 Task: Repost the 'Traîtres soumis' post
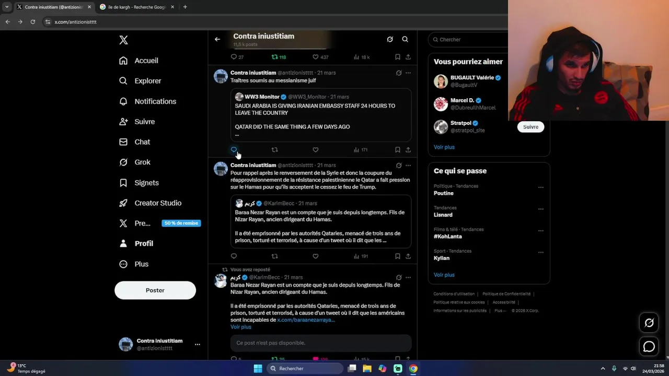pos(274,150)
